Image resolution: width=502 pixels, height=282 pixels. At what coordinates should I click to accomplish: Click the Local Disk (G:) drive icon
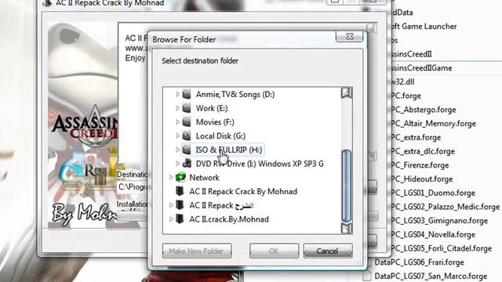click(187, 136)
